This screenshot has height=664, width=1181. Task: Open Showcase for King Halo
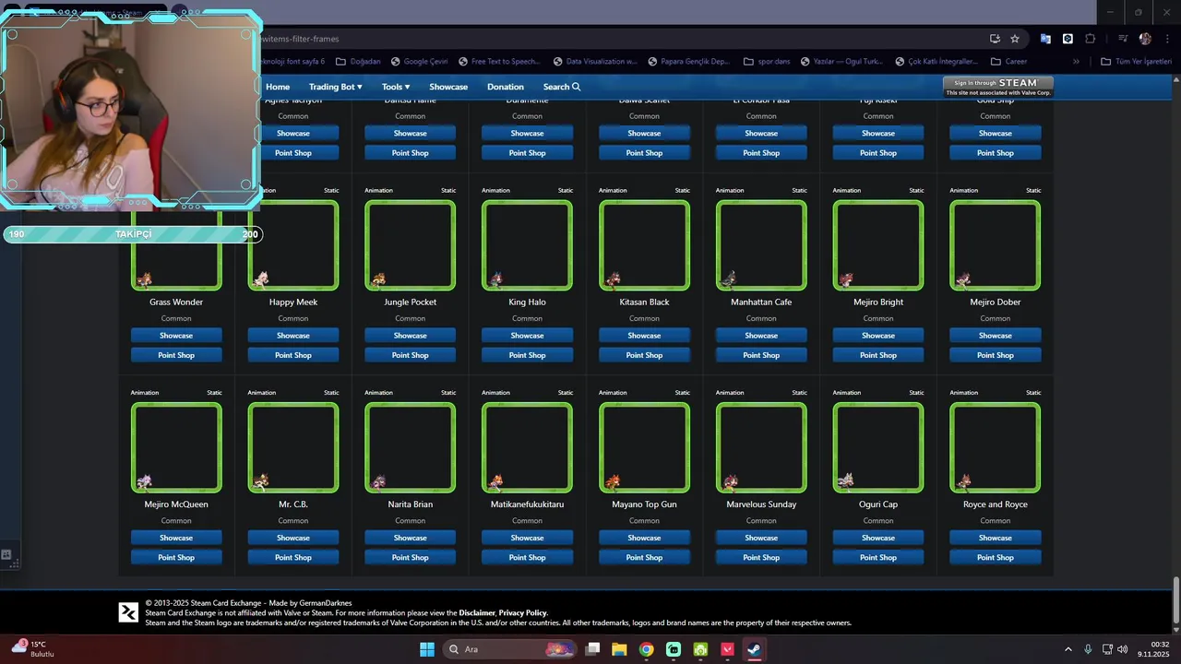pyautogui.click(x=527, y=336)
